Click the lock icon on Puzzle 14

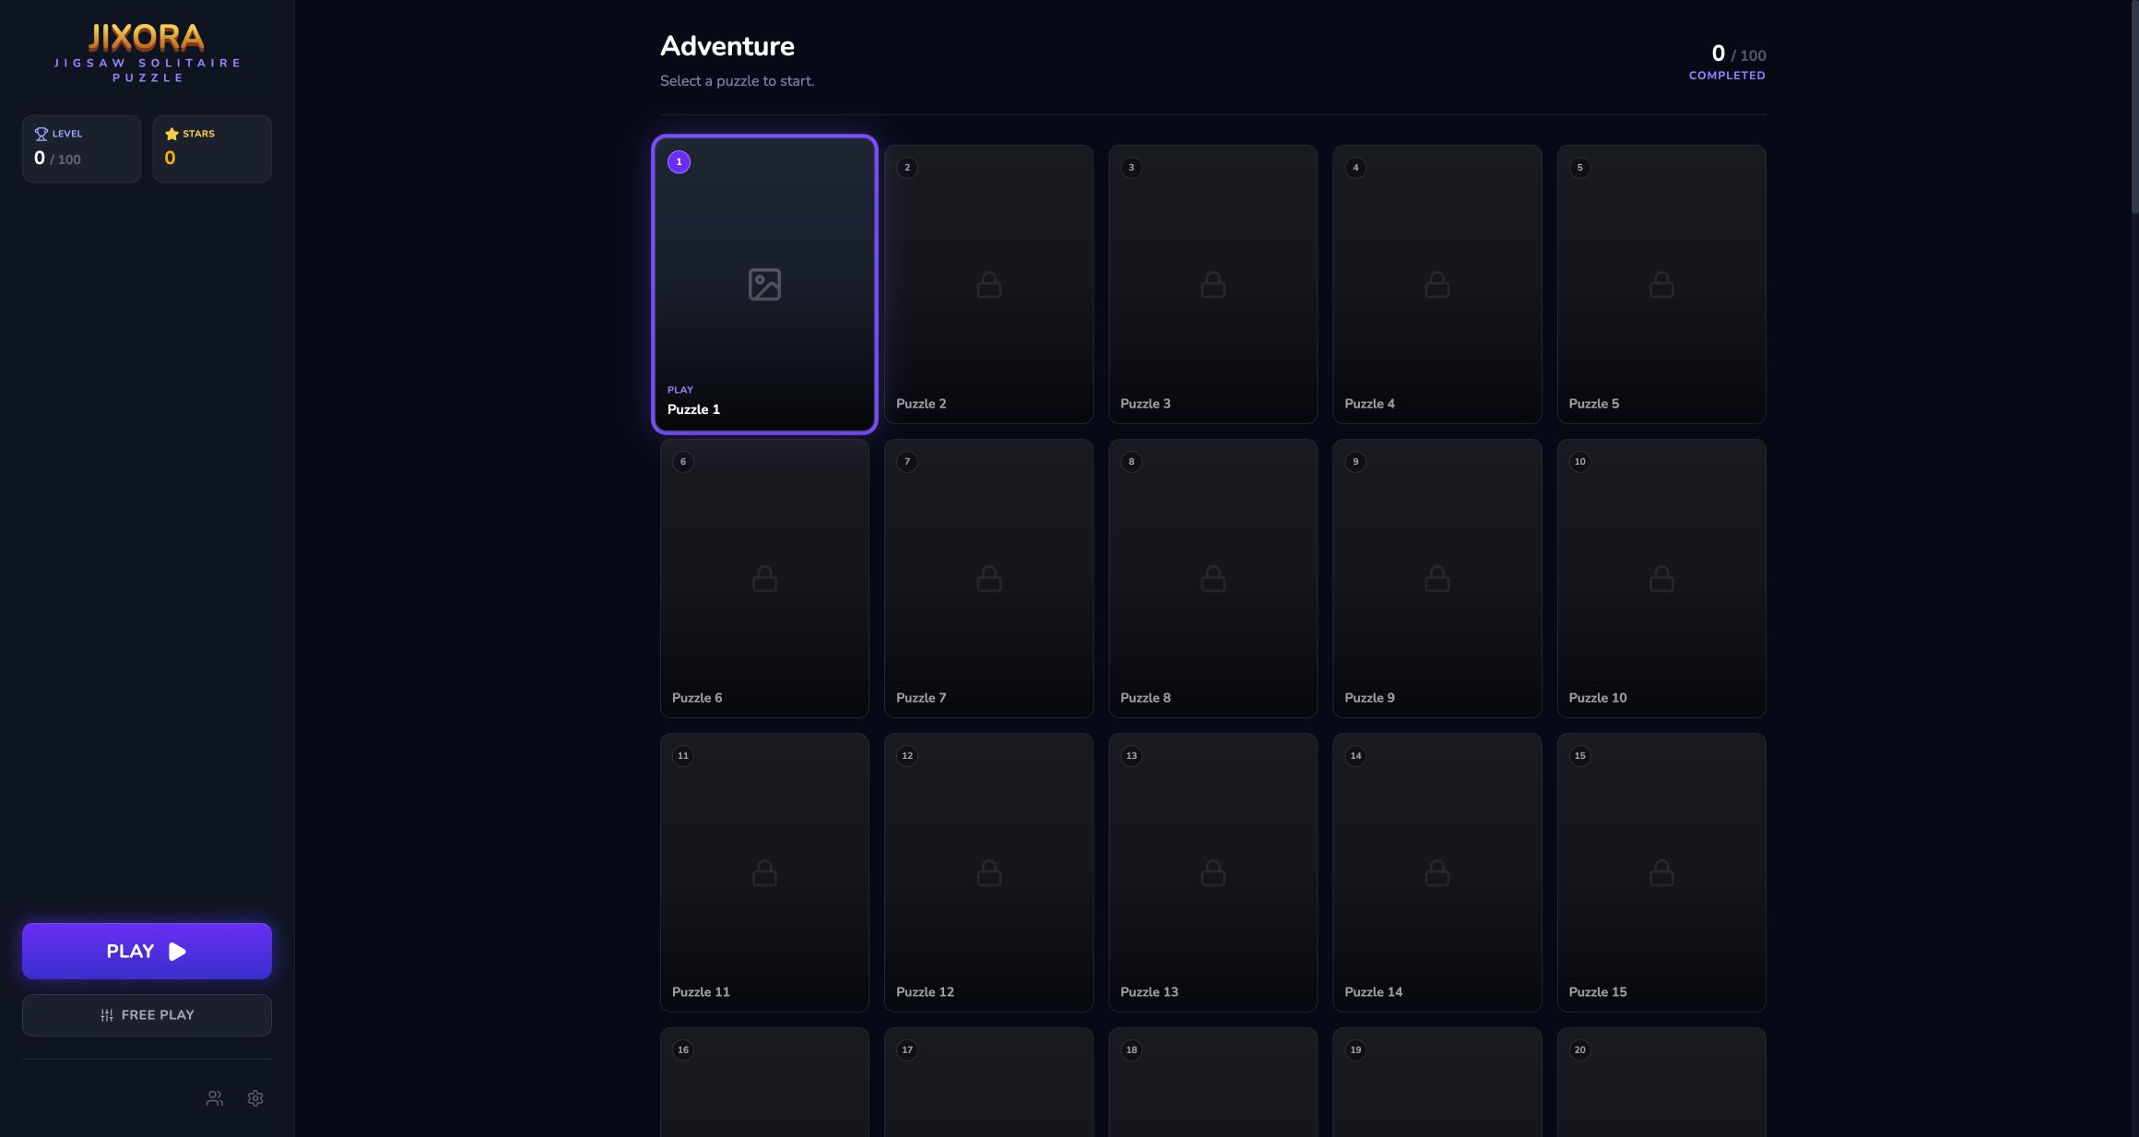pos(1436,872)
